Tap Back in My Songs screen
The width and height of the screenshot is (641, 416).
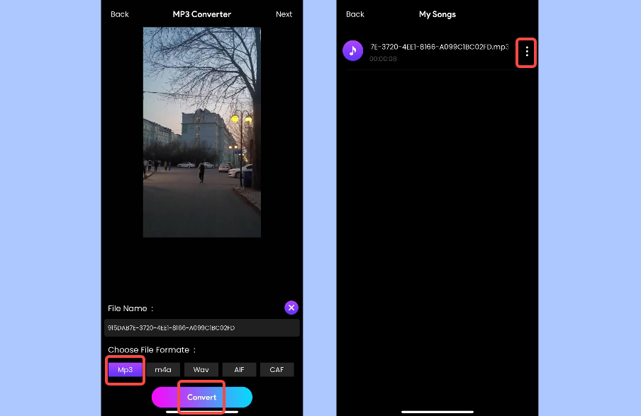(355, 14)
